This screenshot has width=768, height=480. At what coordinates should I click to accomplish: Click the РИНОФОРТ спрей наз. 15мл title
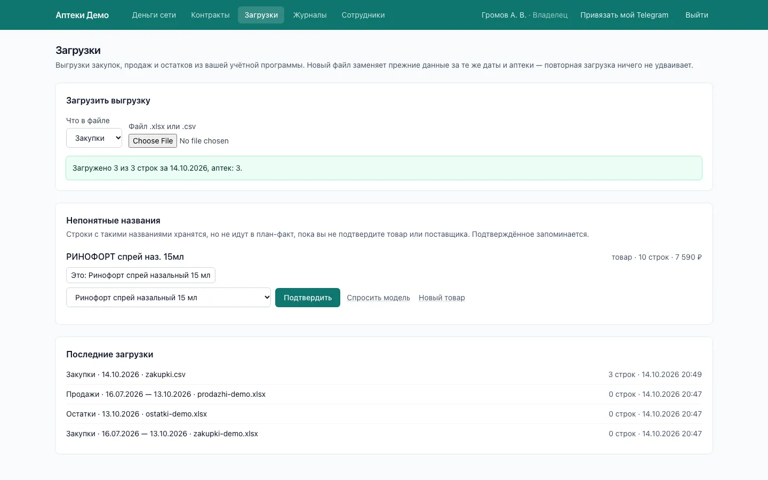125,257
